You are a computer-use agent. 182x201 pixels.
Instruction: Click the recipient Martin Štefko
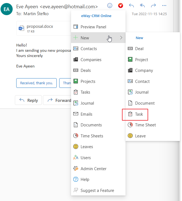36,13
